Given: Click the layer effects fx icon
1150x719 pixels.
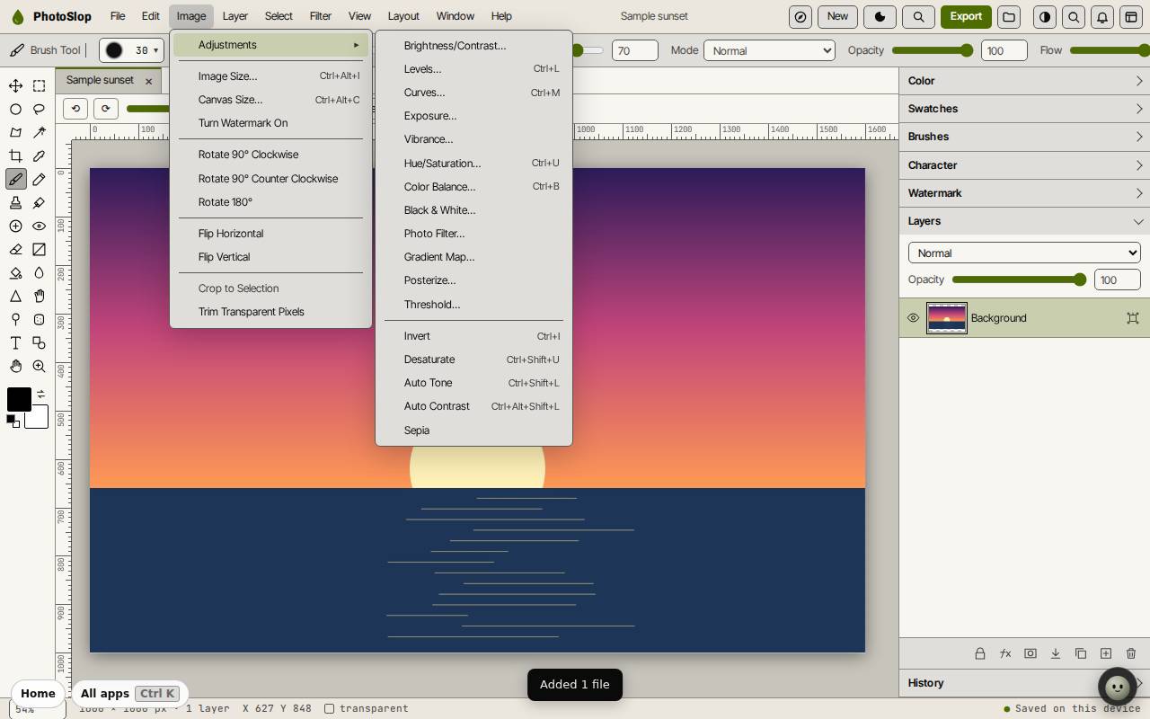Looking at the screenshot, I should pyautogui.click(x=1005, y=653).
